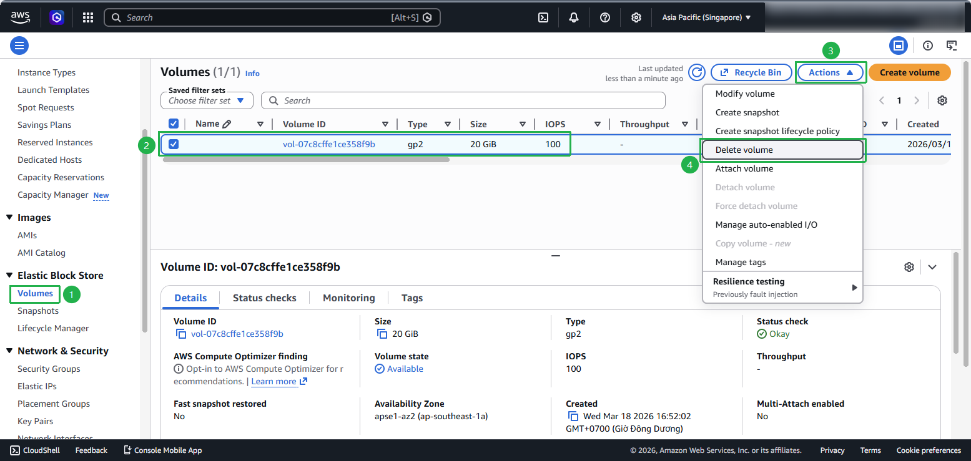Copy the Created timestamp in Details
The image size is (971, 461).
pos(573,416)
